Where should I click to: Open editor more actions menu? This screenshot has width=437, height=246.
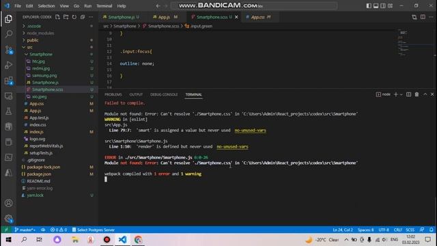click(x=431, y=17)
